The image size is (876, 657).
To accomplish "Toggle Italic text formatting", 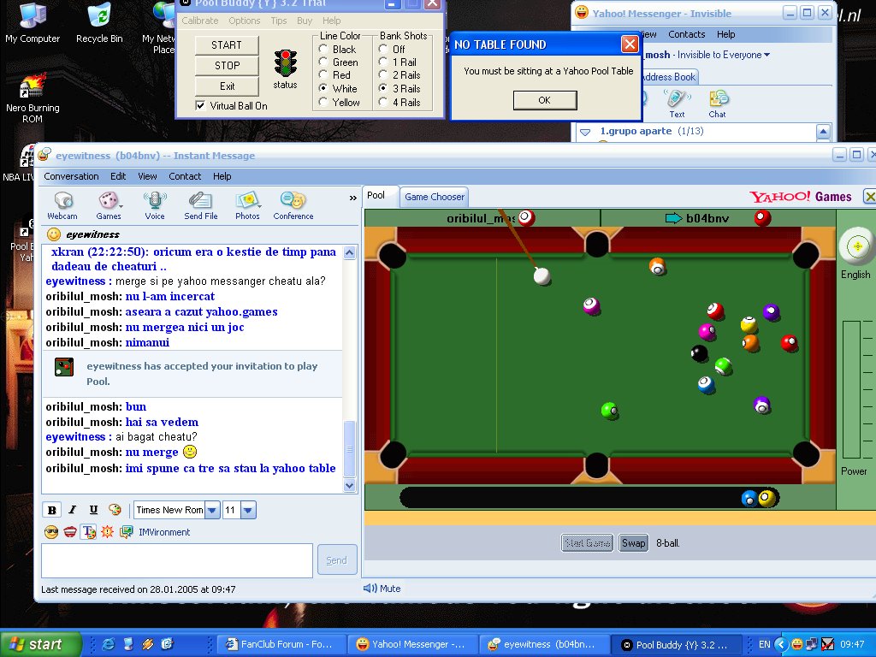I will [x=73, y=510].
